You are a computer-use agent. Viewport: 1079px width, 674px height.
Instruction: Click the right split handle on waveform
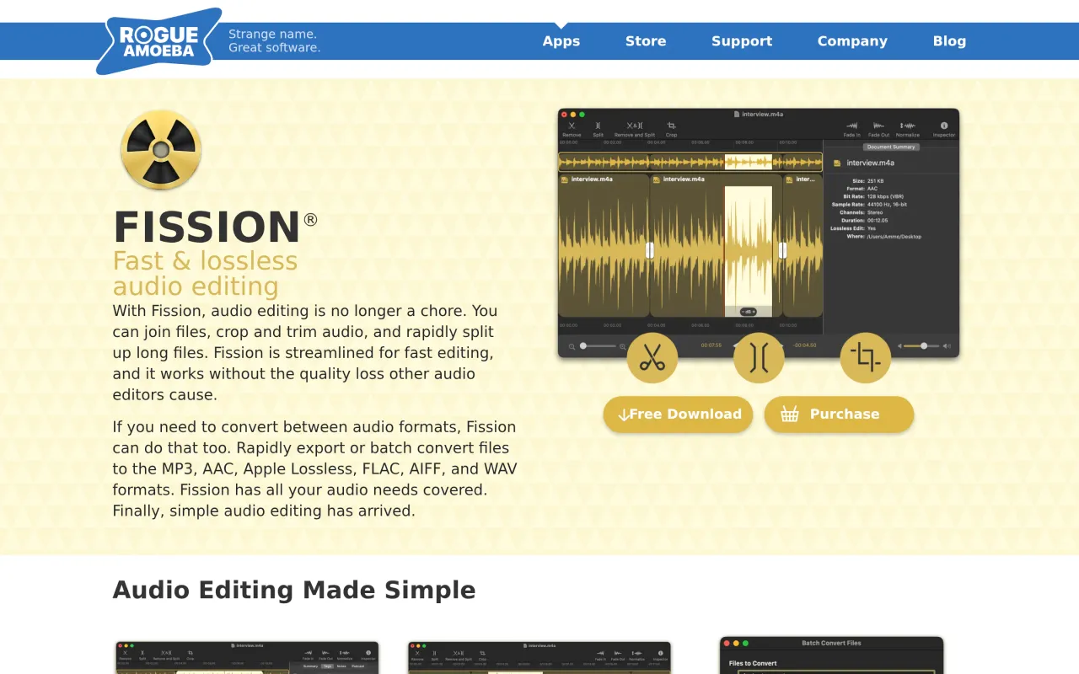click(782, 250)
